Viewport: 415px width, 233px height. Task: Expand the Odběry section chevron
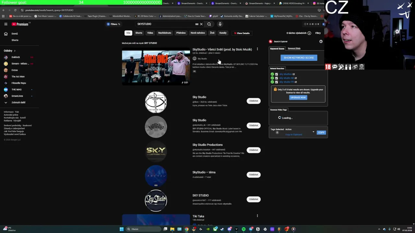coord(15,51)
